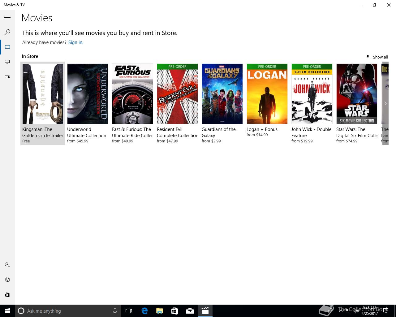
Task: Click the Show all label
Action: 380,57
